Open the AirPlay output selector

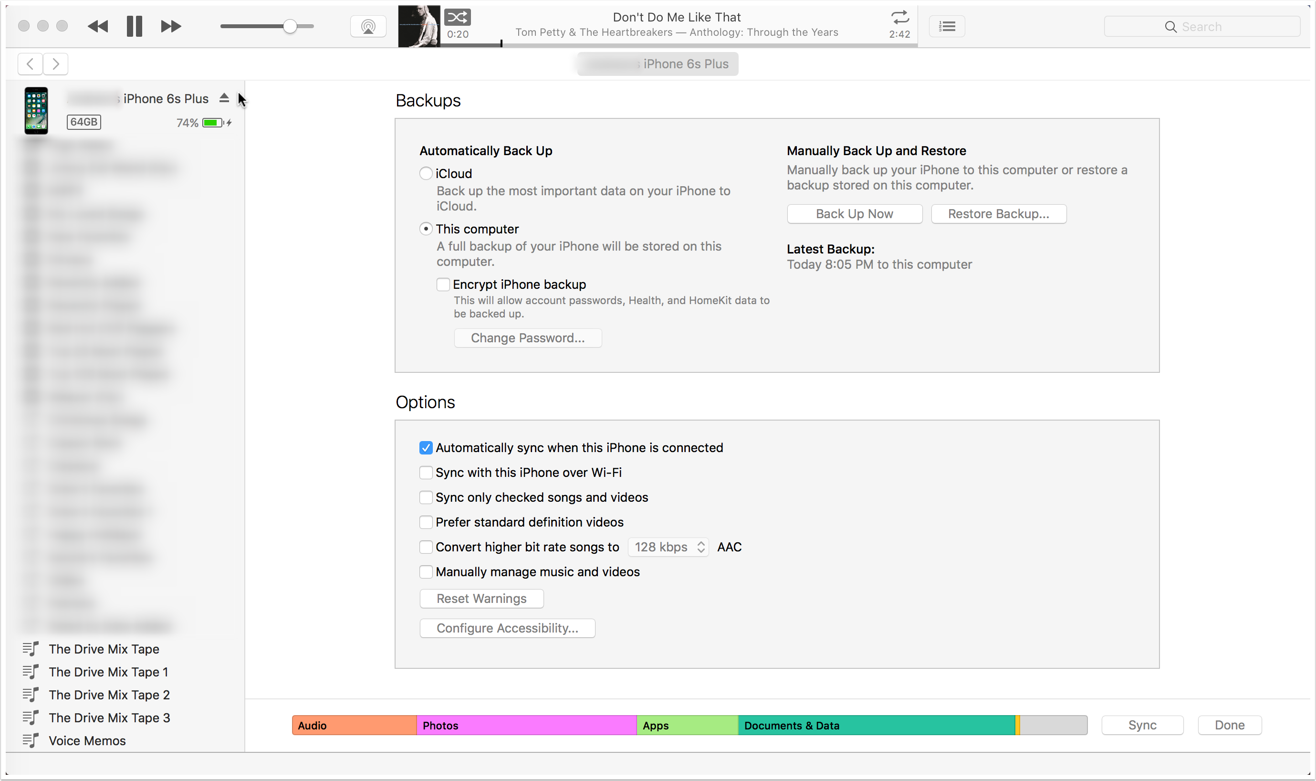click(368, 26)
